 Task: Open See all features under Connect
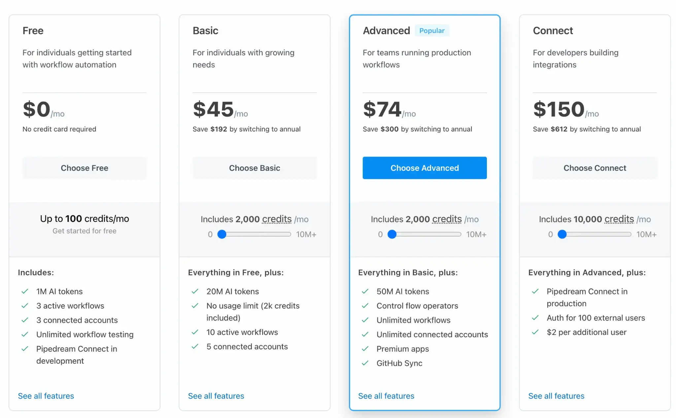[556, 396]
